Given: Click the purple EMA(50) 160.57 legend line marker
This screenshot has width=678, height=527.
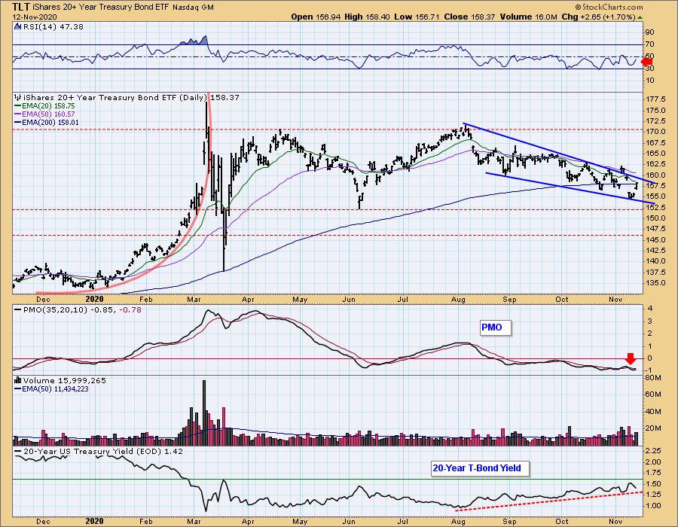Looking at the screenshot, I should [x=18, y=114].
